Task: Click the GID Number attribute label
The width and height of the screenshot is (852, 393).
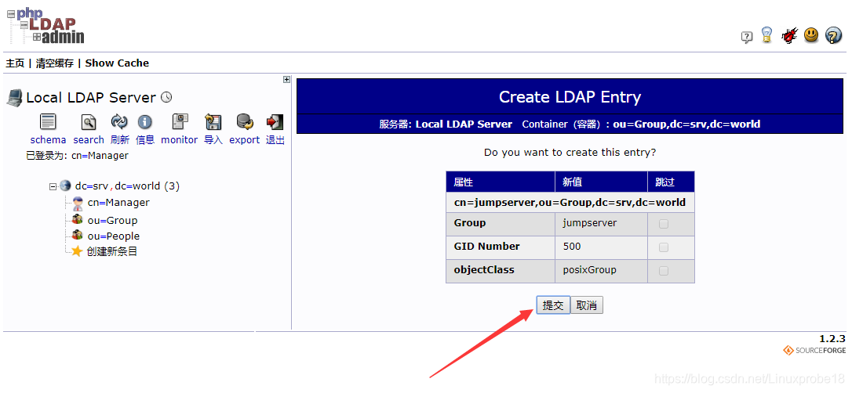Action: pos(487,247)
